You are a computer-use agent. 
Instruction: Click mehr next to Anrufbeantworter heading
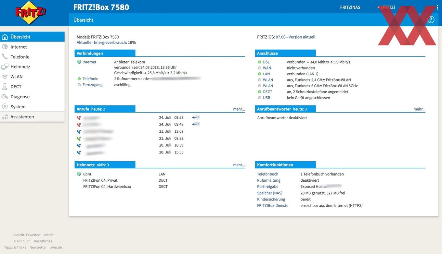click(419, 109)
